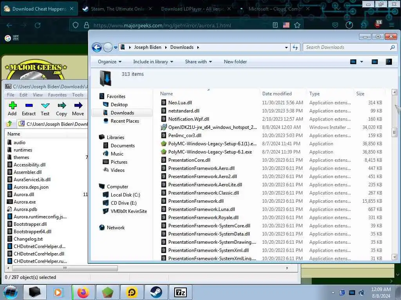Select Neo.Lua.dll in Explorer
This screenshot has width=401, height=300.
coord(180,103)
